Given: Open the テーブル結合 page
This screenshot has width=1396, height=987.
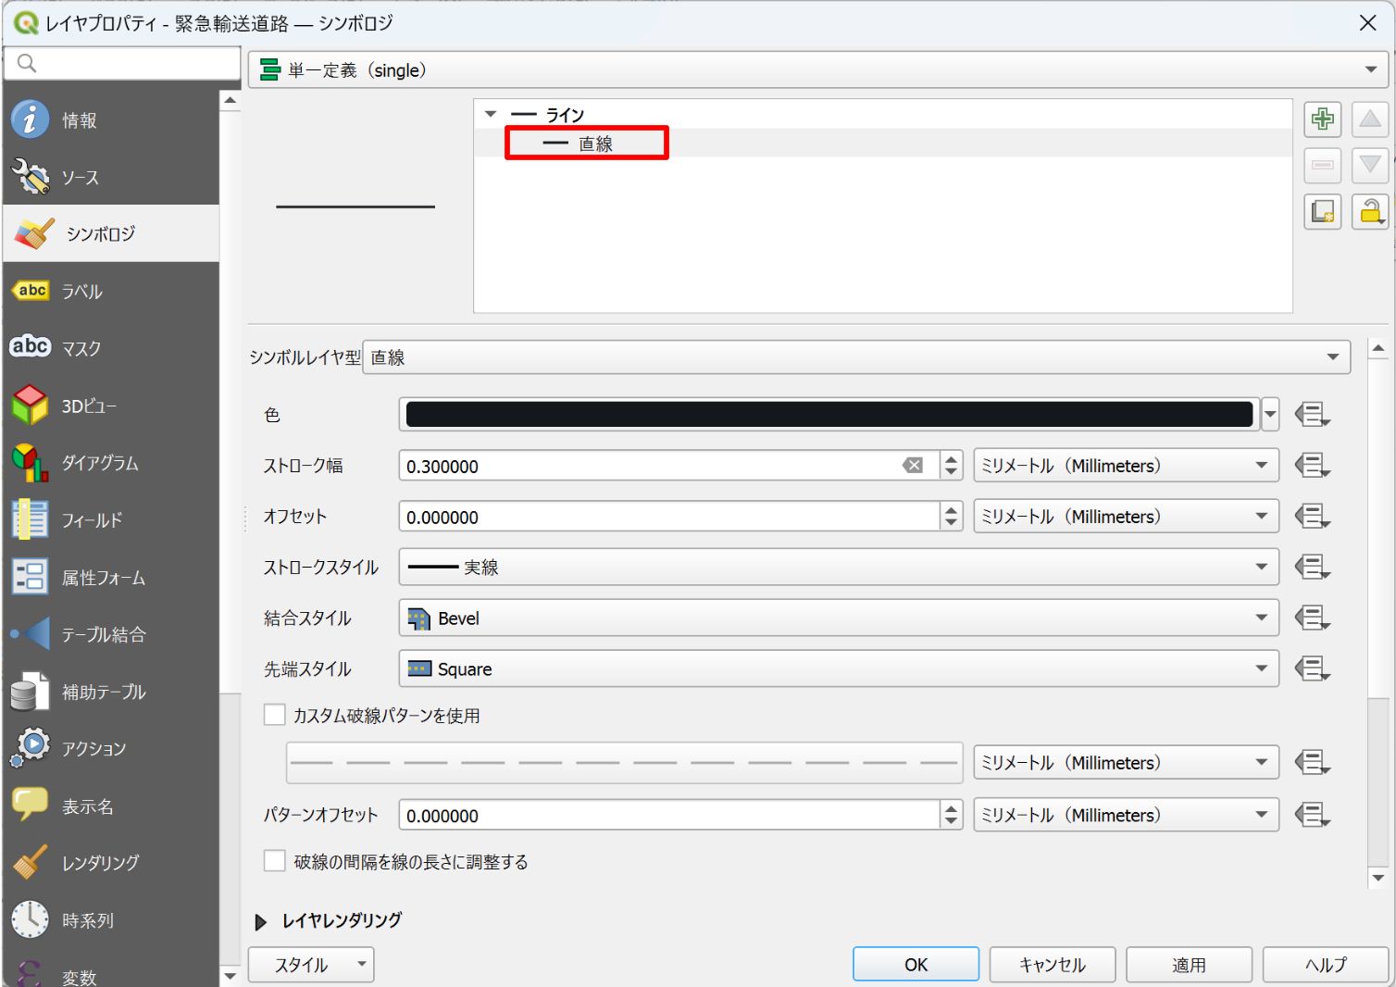Looking at the screenshot, I should 111,634.
